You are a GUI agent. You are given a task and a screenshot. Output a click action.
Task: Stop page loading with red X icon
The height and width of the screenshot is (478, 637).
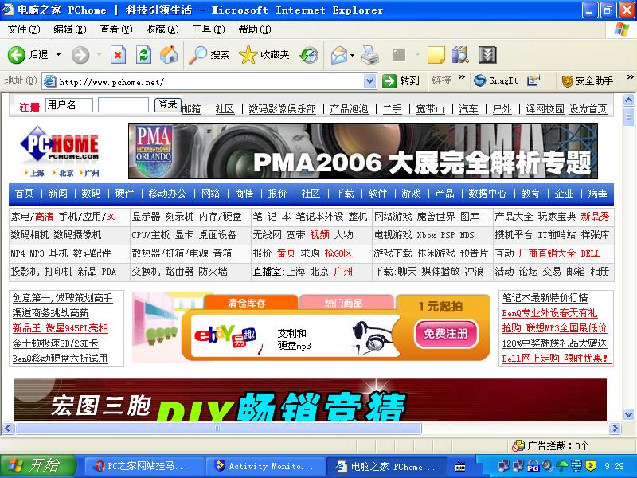[x=118, y=55]
